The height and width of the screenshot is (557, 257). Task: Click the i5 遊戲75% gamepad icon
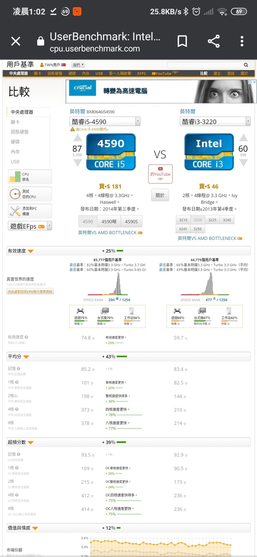(x=80, y=311)
